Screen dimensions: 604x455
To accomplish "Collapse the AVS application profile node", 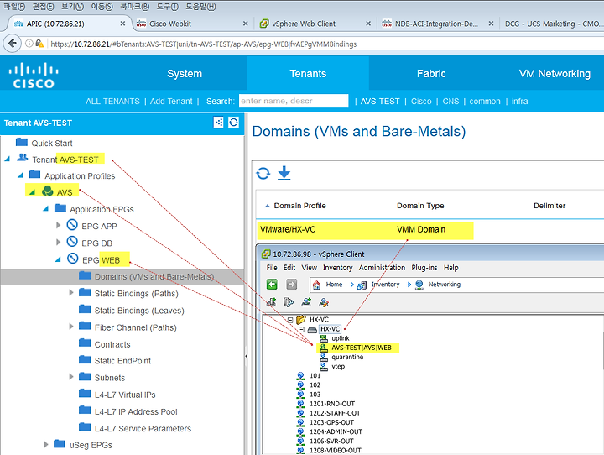I will click(x=33, y=191).
